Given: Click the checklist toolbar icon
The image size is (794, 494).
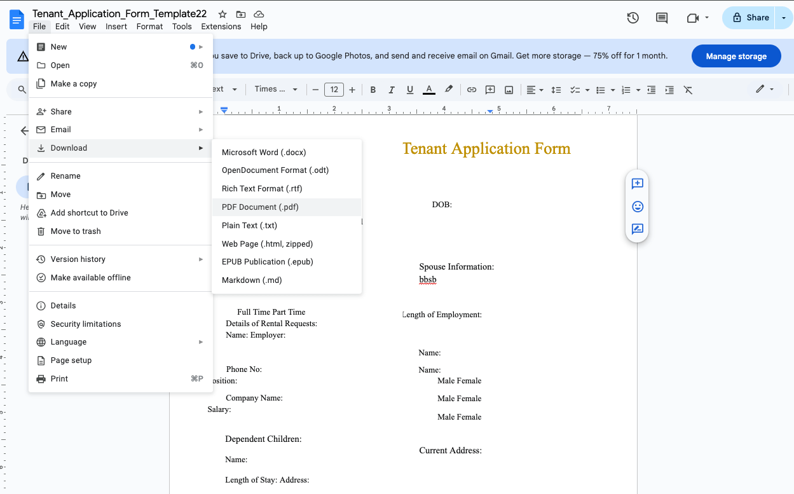Looking at the screenshot, I should (x=575, y=90).
